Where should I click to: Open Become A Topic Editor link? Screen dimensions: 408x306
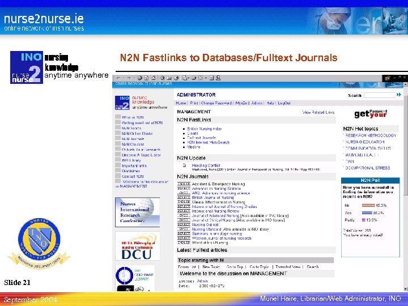point(141,155)
